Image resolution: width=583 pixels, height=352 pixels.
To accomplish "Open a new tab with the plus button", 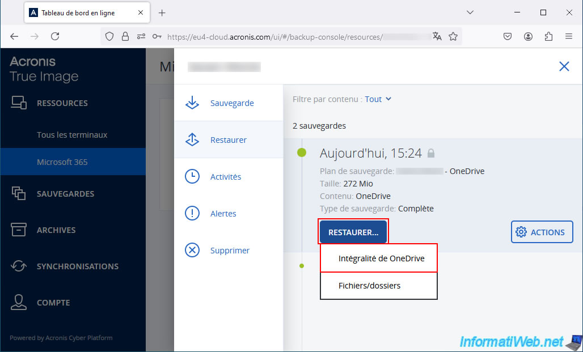I will pos(162,13).
